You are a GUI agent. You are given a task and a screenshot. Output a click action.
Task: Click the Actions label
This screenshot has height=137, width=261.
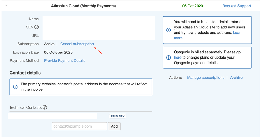pyautogui.click(x=175, y=77)
